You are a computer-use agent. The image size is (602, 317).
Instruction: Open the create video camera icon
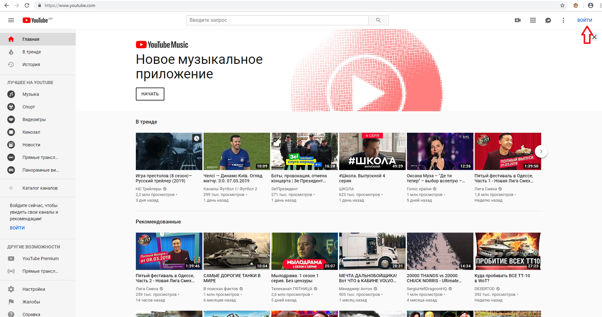[x=518, y=20]
